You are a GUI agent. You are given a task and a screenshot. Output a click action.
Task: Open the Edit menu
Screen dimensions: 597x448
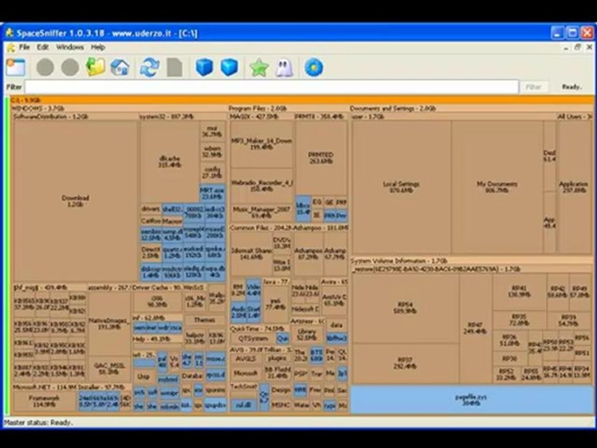(x=42, y=47)
